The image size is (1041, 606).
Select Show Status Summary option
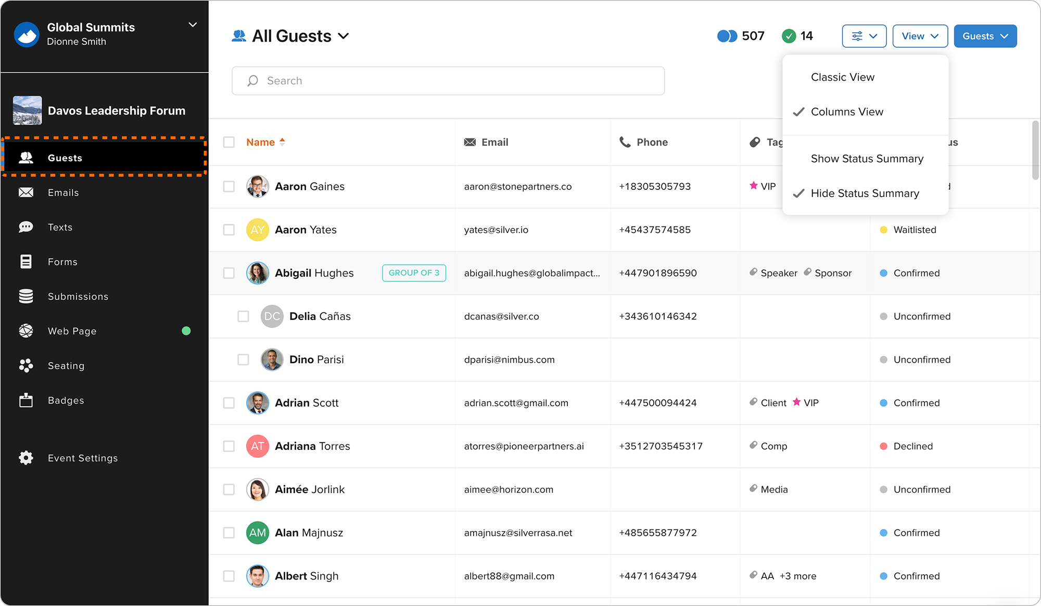tap(867, 159)
